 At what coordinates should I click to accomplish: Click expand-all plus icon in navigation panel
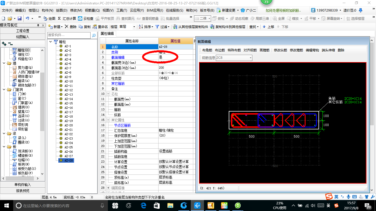pyautogui.click(x=4, y=43)
